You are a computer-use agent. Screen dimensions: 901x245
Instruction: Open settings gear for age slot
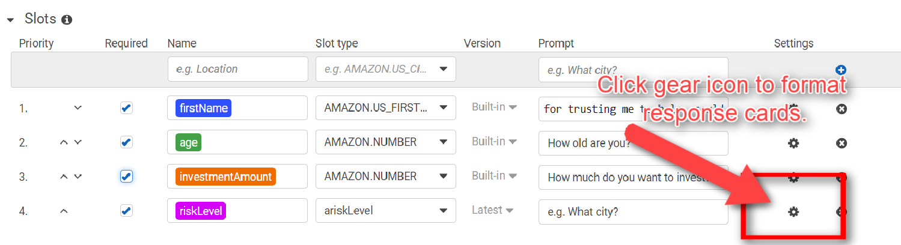(x=793, y=143)
